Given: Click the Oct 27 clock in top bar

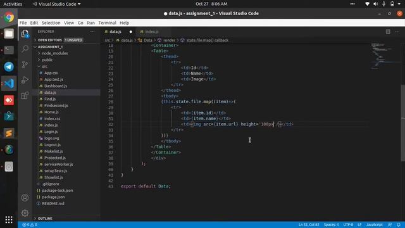Looking at the screenshot, I should pos(211,4).
